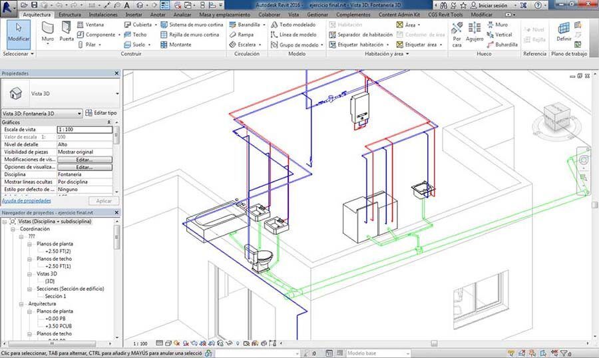599x358 pixels.
Task: Click the Barandilla railing tool
Action: point(245,25)
